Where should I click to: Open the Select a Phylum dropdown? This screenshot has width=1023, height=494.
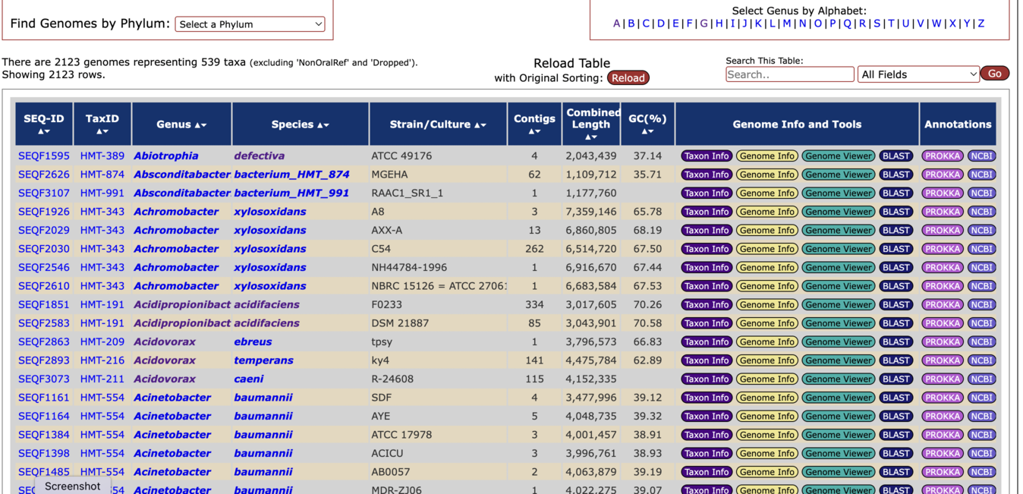(250, 24)
